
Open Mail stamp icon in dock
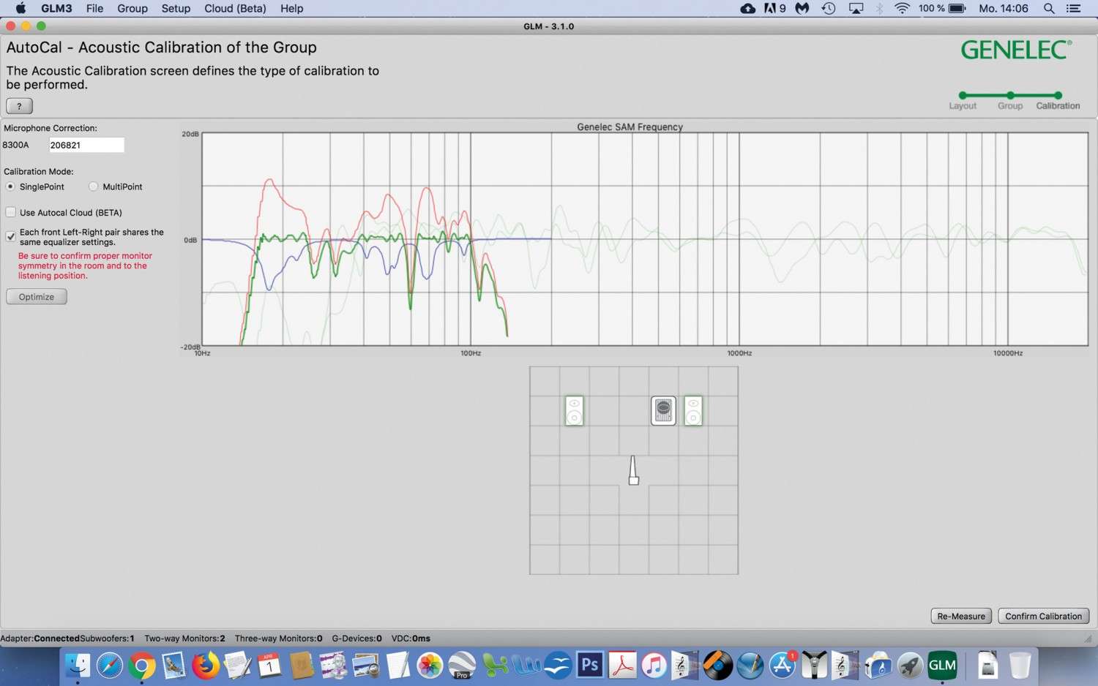coord(173,666)
